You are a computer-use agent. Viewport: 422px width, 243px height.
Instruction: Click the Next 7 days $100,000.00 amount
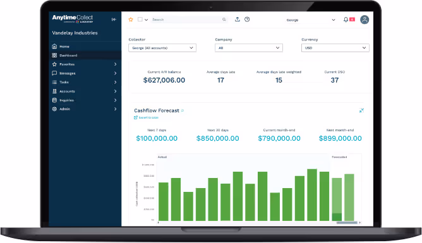[x=157, y=138]
